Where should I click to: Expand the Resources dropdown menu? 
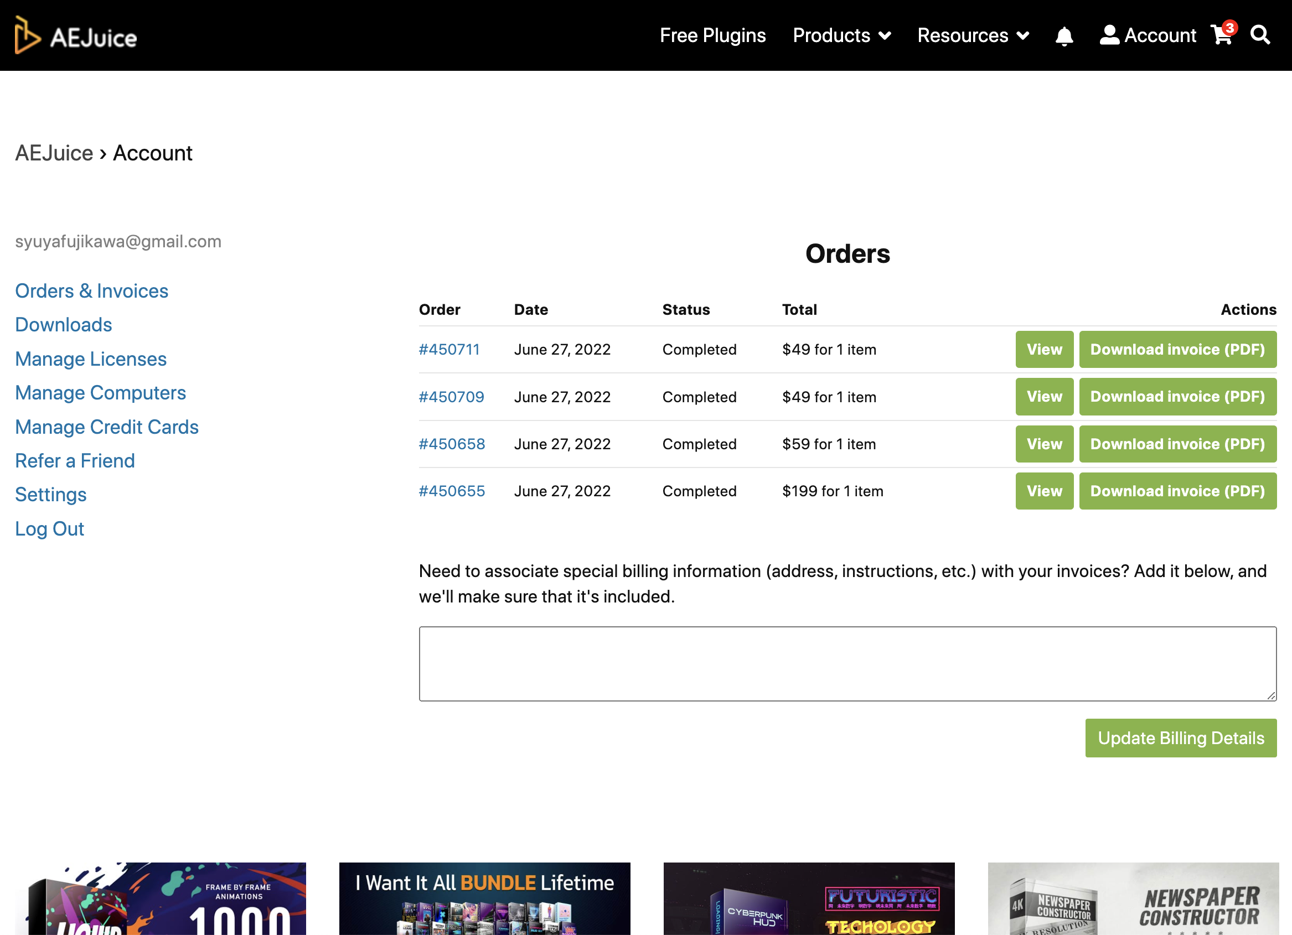click(x=973, y=35)
